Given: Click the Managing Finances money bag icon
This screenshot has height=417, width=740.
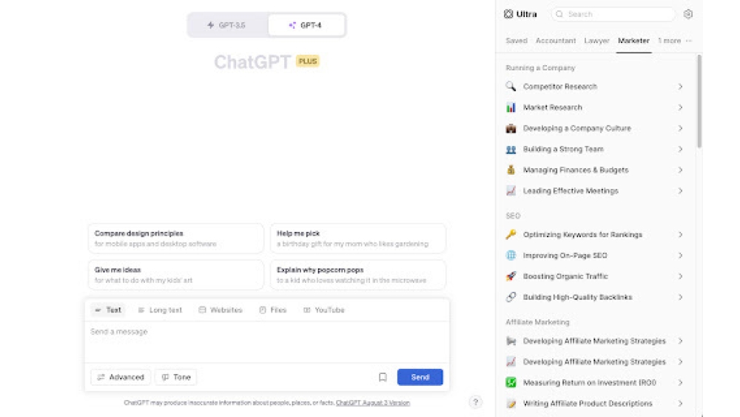Looking at the screenshot, I should click(x=511, y=170).
